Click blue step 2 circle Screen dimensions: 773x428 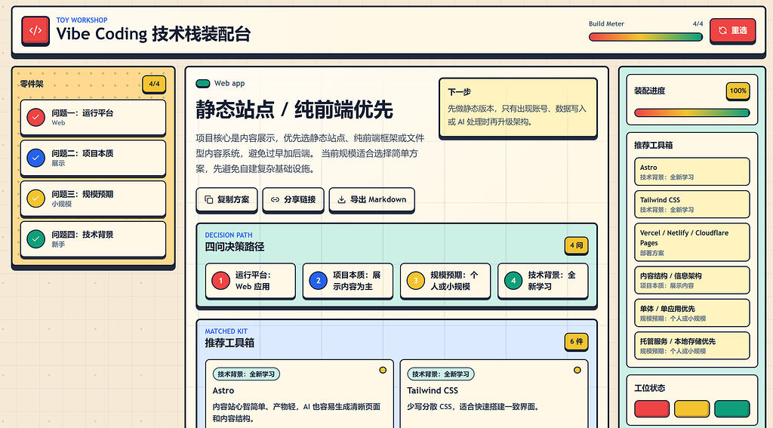(319, 281)
